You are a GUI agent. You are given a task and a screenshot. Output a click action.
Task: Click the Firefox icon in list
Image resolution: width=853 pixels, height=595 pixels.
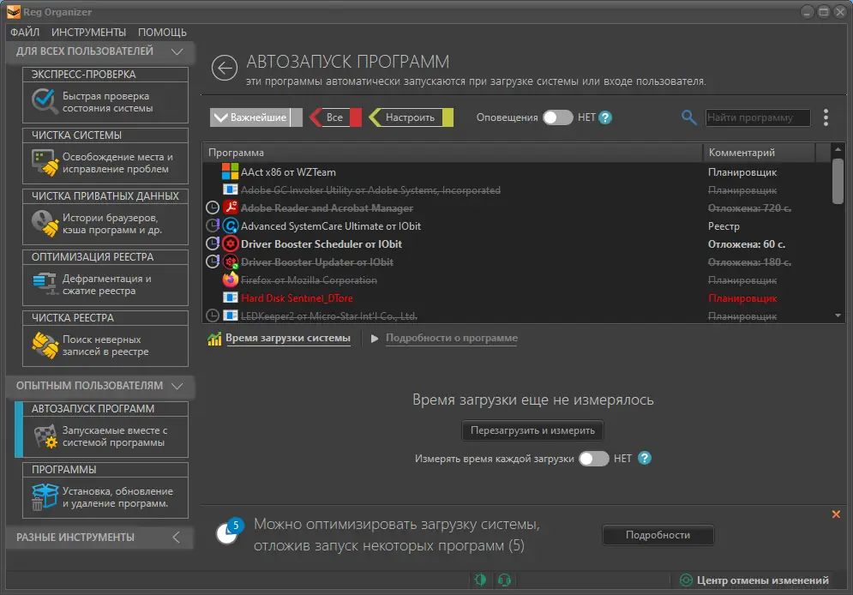(231, 279)
